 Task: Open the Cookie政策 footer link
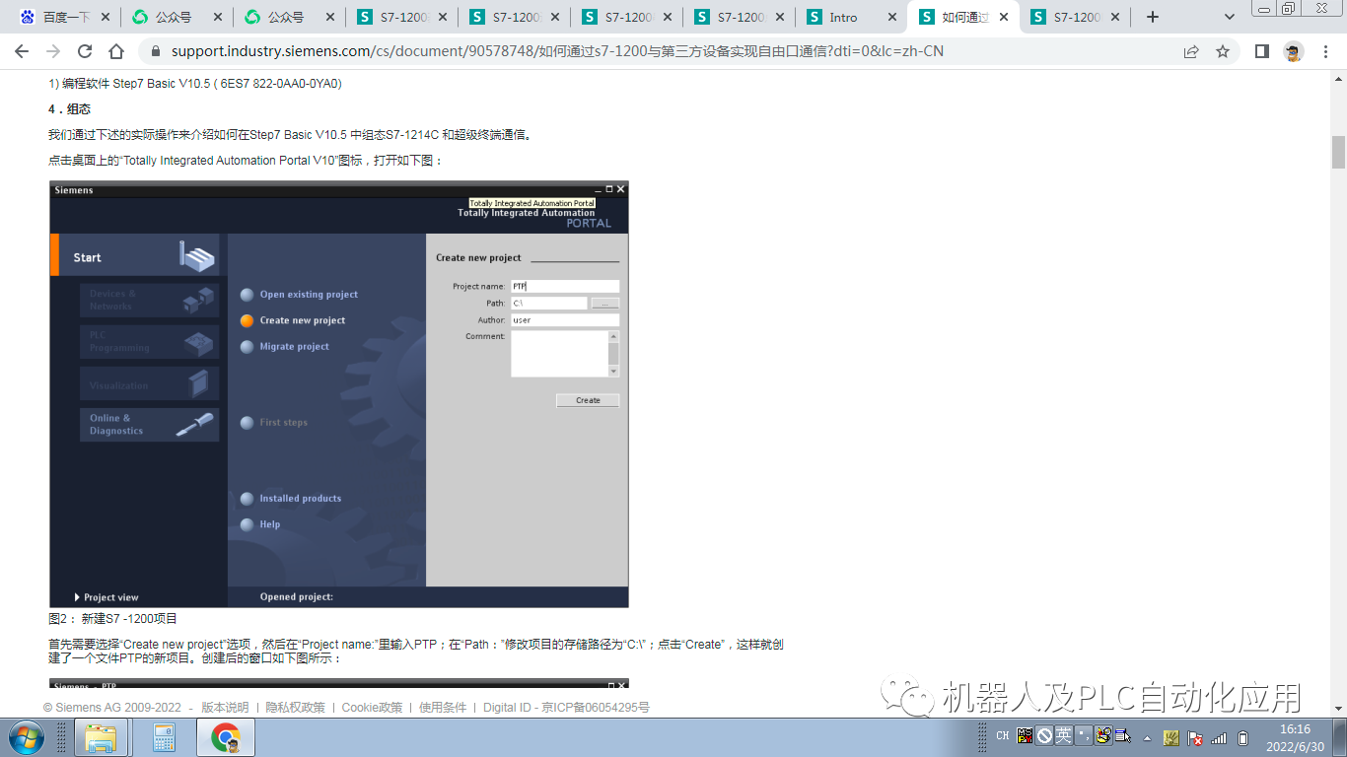pos(372,708)
